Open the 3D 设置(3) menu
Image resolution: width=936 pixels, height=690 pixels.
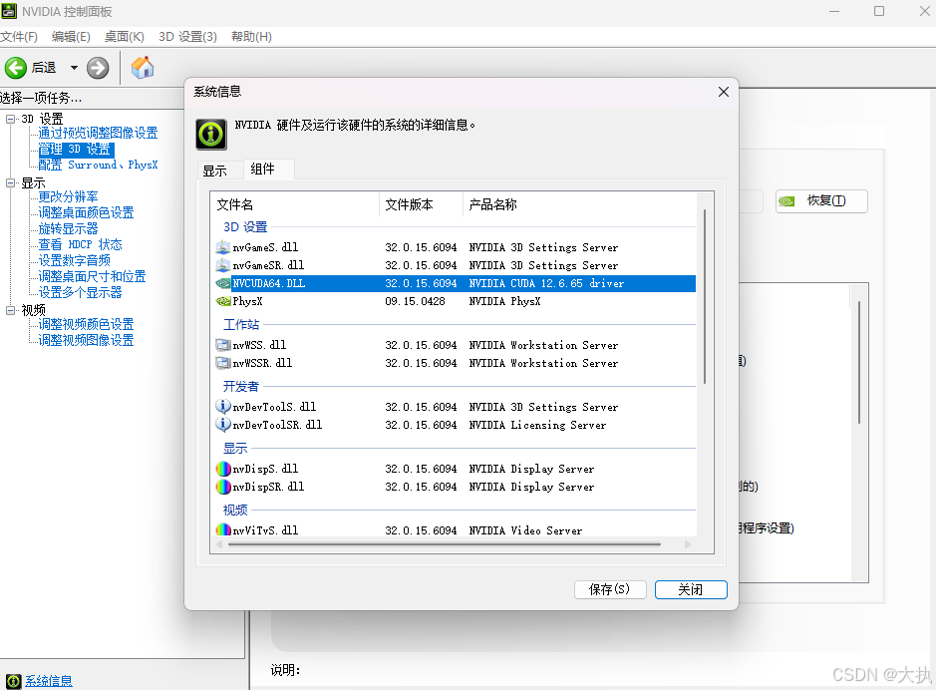tap(187, 37)
